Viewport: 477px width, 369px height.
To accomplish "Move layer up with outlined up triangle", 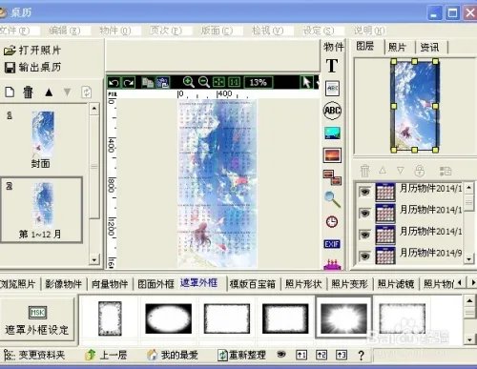I will 383,171.
